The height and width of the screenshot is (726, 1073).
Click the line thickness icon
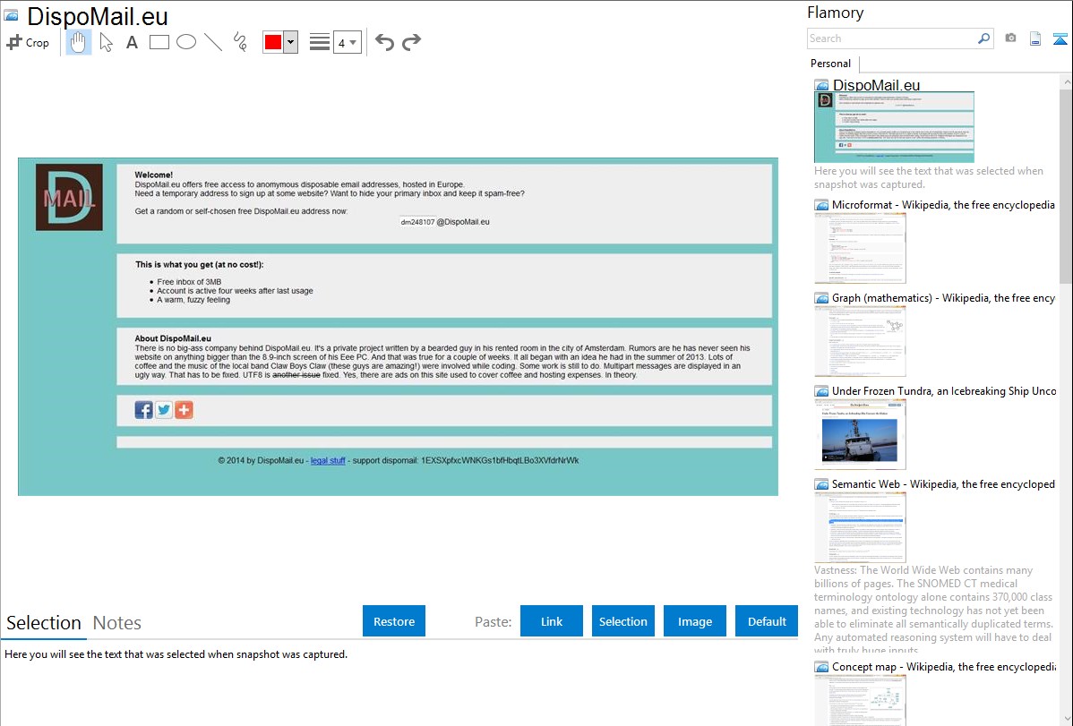[320, 42]
